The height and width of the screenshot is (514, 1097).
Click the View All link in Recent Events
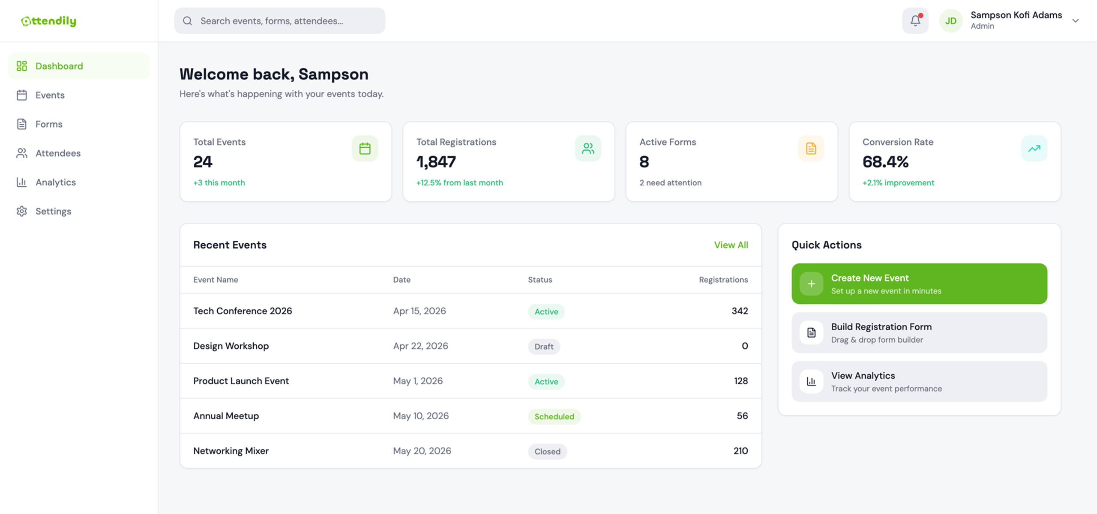pyautogui.click(x=731, y=245)
